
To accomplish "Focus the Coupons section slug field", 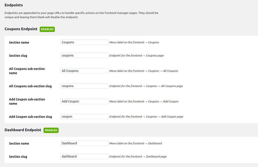I will (x=84, y=55).
